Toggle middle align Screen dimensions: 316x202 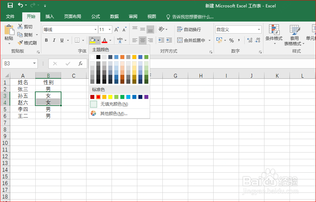pos(143,29)
